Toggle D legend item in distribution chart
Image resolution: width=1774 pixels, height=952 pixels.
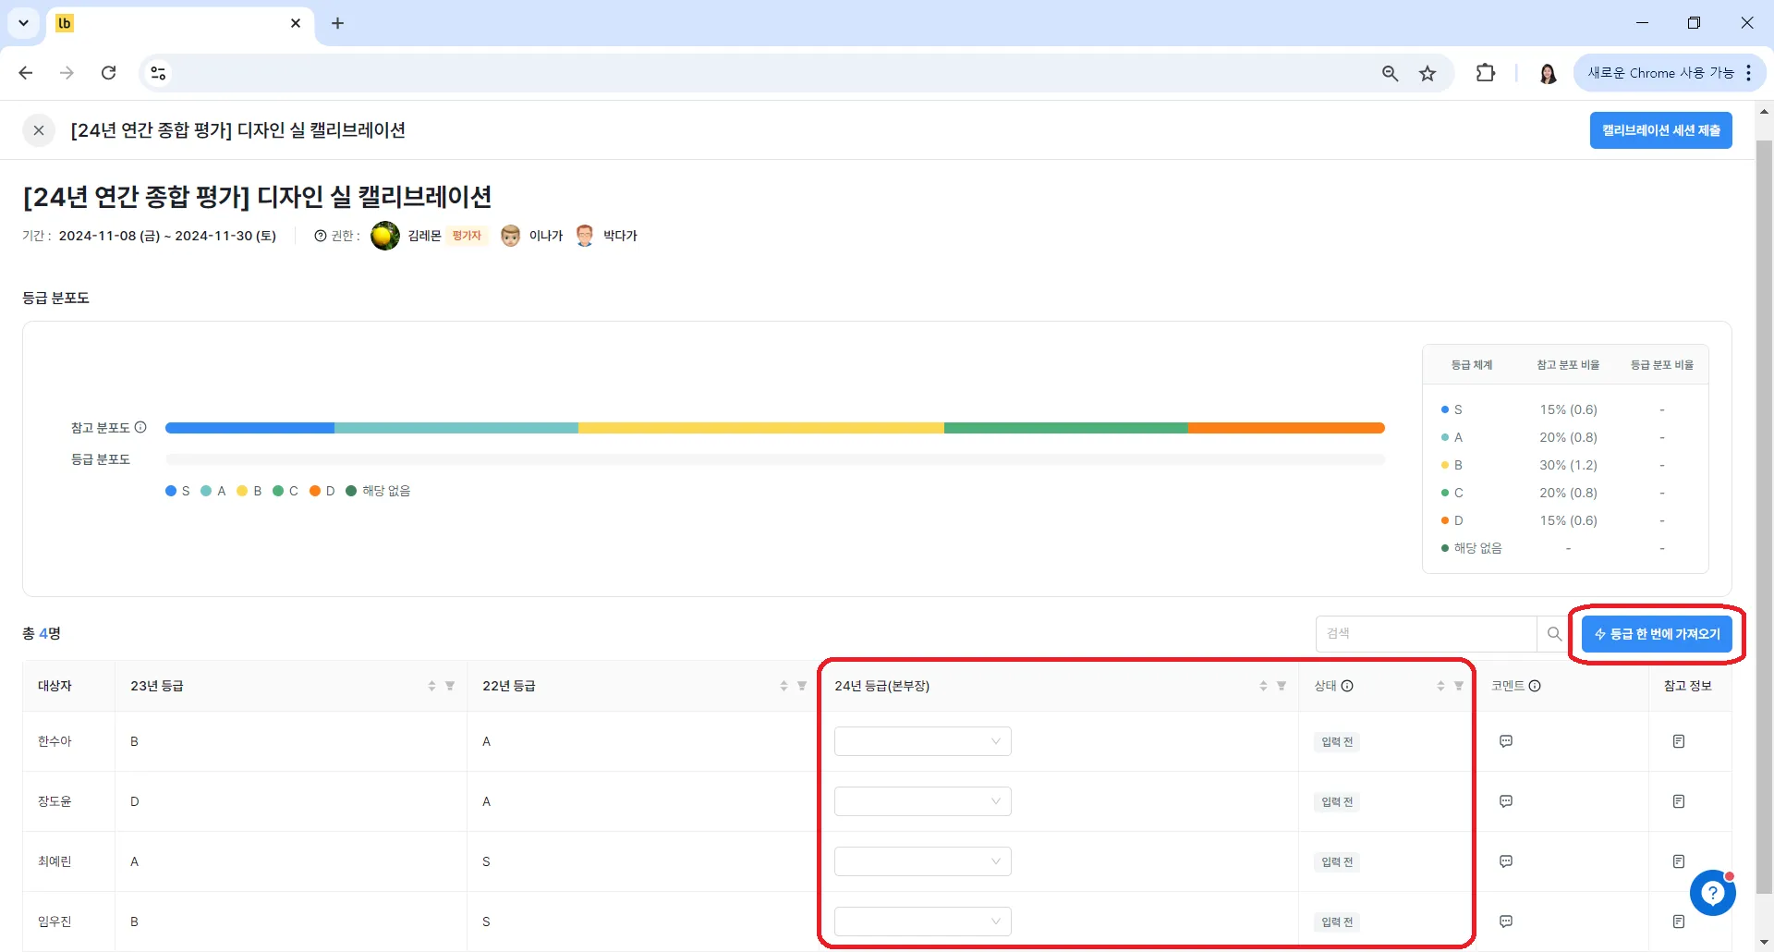[x=322, y=491]
